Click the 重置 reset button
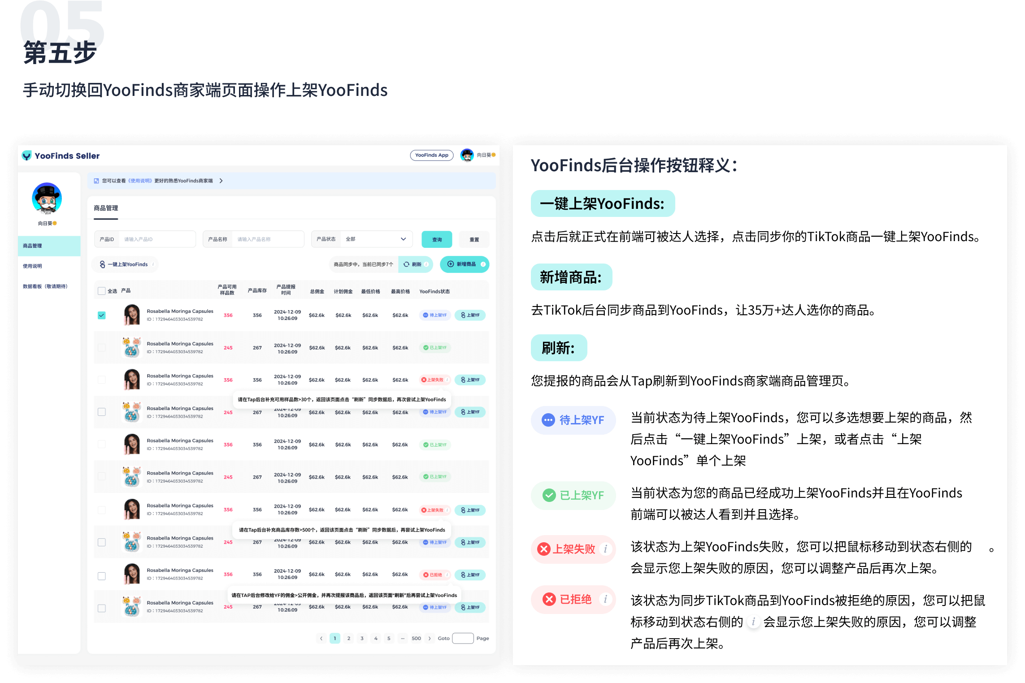The image size is (1025, 683). (x=474, y=239)
